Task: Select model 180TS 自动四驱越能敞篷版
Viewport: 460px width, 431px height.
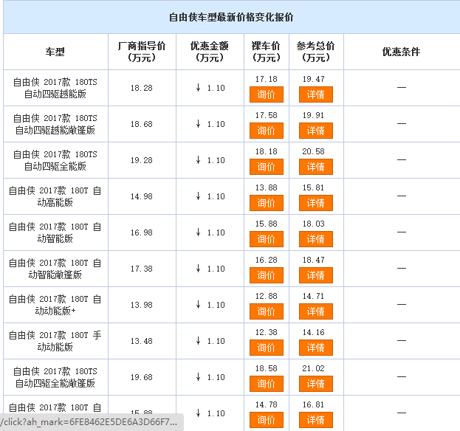Action: point(55,124)
